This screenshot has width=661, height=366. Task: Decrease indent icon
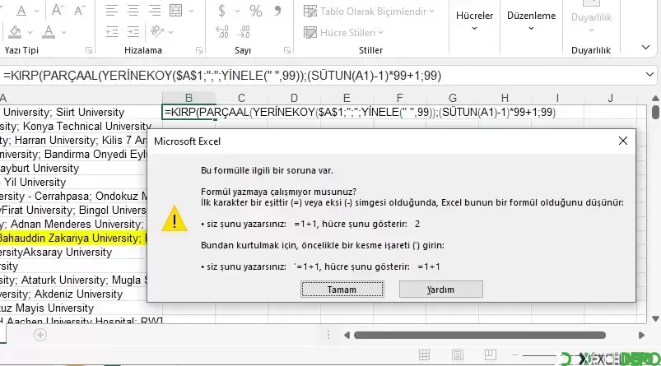[112, 32]
